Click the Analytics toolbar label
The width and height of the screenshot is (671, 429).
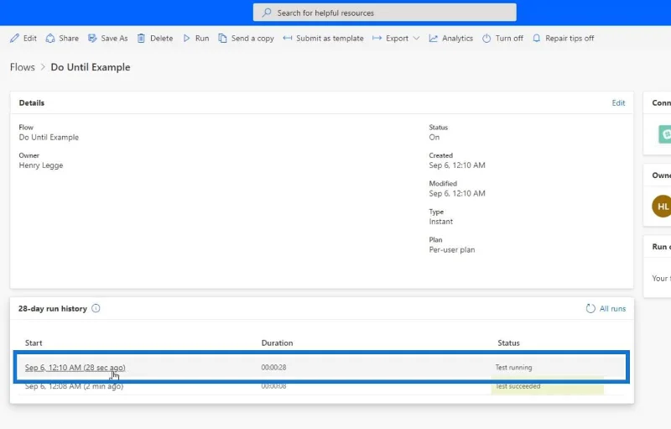457,38
